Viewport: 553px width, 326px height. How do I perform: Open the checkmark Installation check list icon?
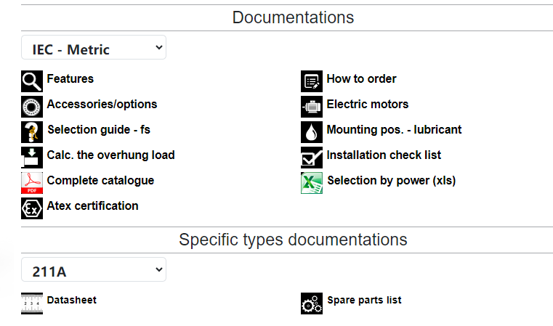tap(312, 157)
